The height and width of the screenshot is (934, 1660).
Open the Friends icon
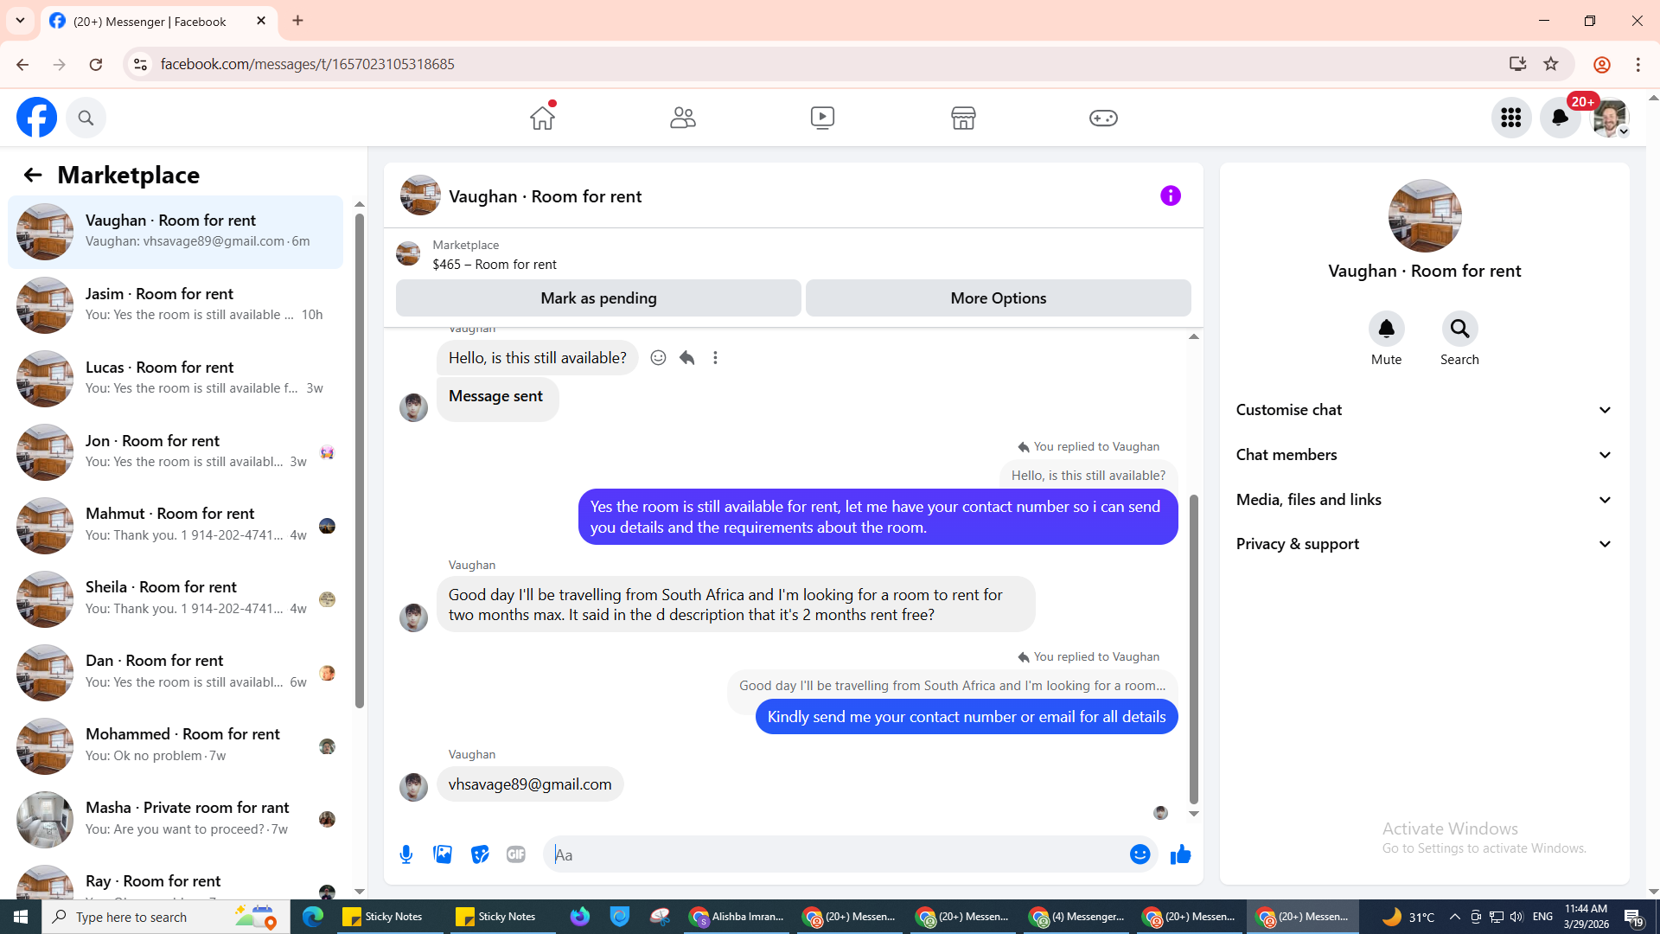coord(682,118)
